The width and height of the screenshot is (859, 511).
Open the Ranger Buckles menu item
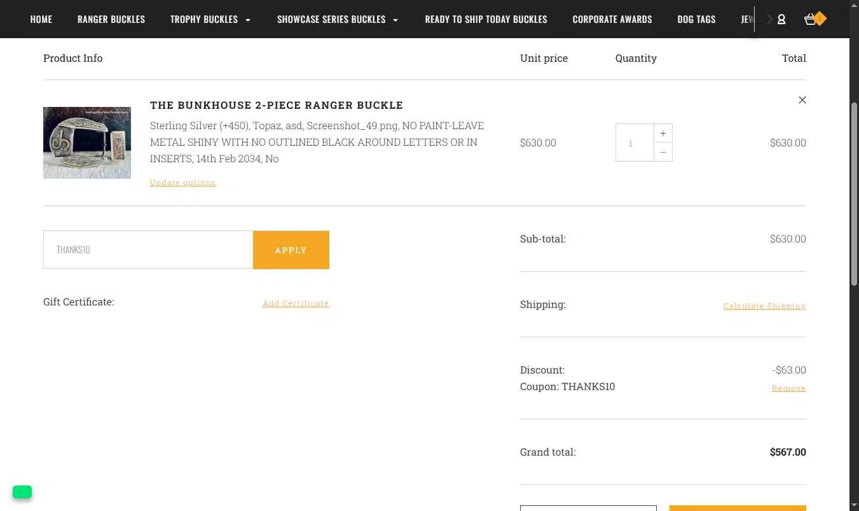click(111, 19)
